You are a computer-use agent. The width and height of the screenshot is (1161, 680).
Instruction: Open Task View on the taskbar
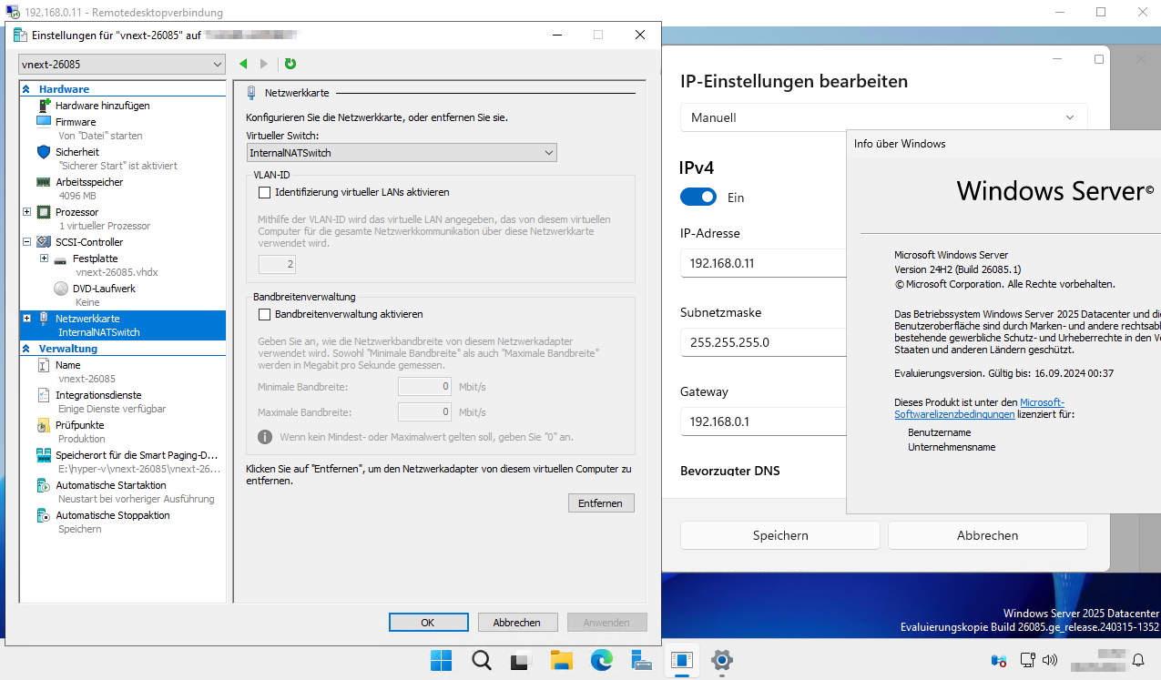click(521, 660)
